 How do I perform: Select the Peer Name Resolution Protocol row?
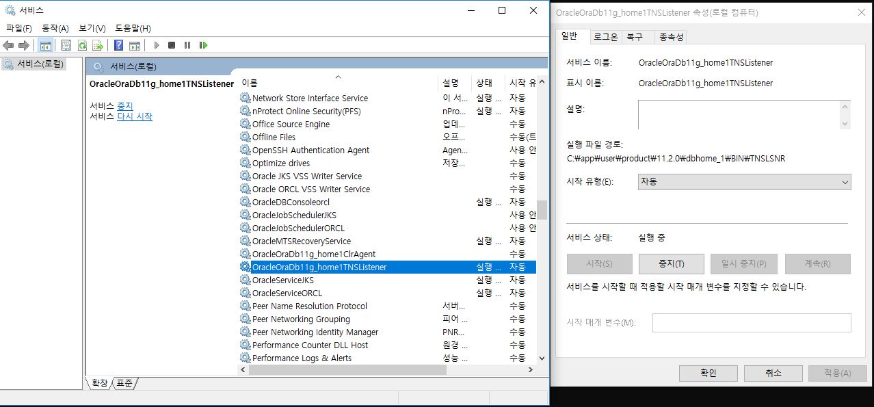click(x=387, y=306)
